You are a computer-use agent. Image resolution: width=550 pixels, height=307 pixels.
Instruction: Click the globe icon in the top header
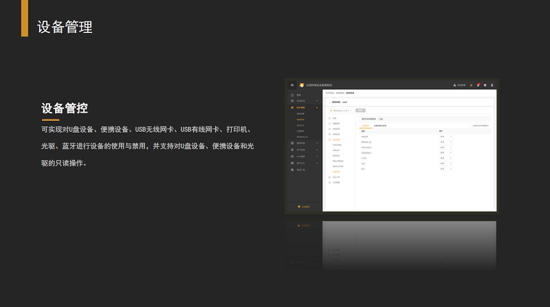(485, 85)
